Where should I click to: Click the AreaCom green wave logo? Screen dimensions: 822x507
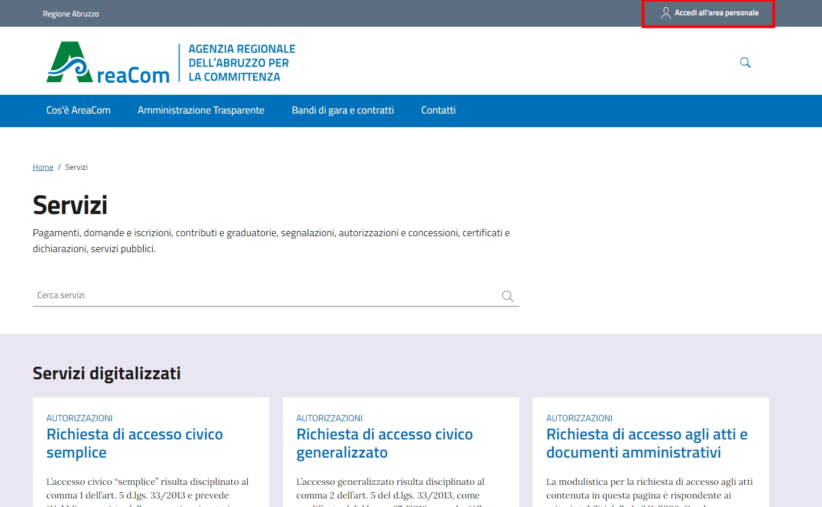69,62
